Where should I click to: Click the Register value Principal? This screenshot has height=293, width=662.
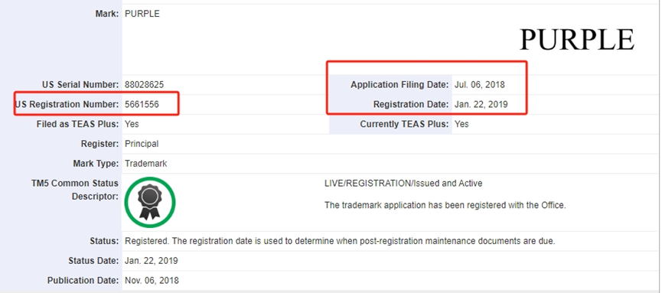click(142, 144)
